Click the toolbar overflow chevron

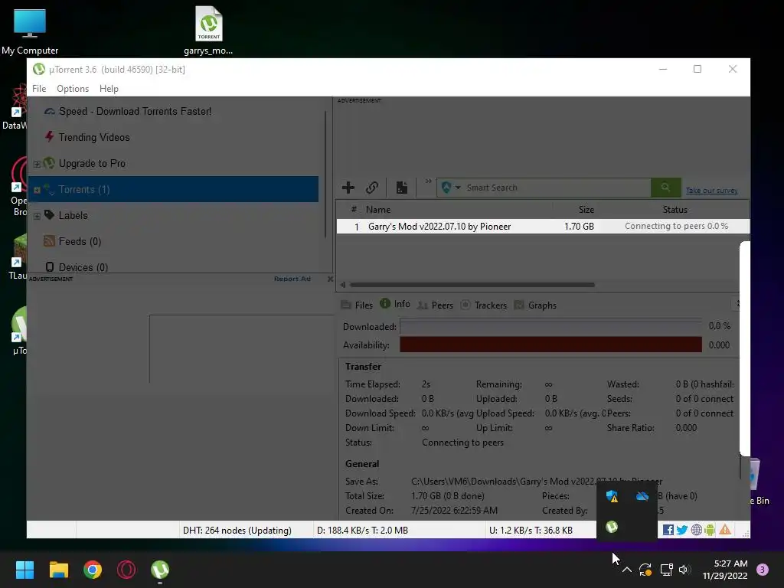(x=429, y=181)
